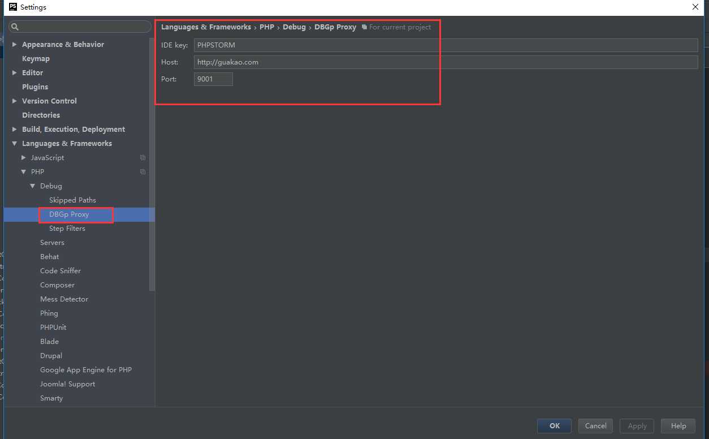Open Mess Detector settings

[x=64, y=299]
